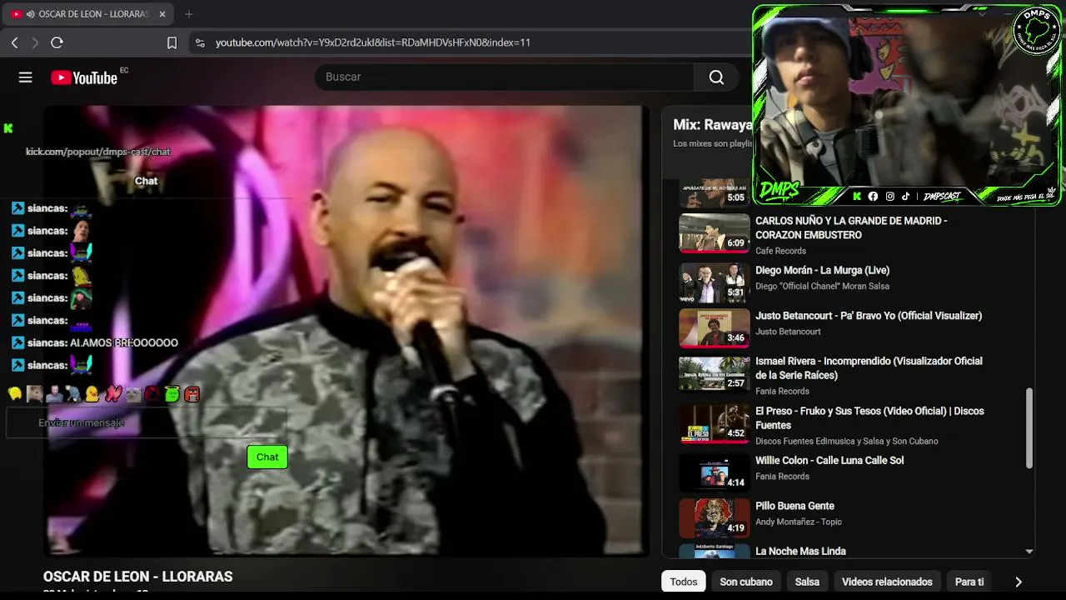Open the Pillo Buena Gente thumbnail
Screen dimensions: 1066x600
(714, 518)
